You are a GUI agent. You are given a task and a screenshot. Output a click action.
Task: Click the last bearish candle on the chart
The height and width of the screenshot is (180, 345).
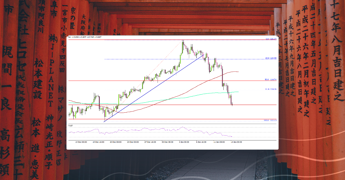(231, 100)
